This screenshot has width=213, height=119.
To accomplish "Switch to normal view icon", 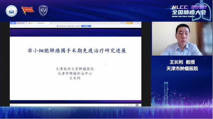I will coord(129,105).
